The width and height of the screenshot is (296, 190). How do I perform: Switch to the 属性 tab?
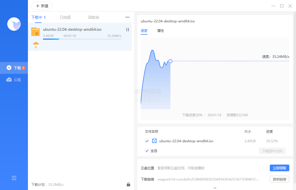(x=161, y=31)
